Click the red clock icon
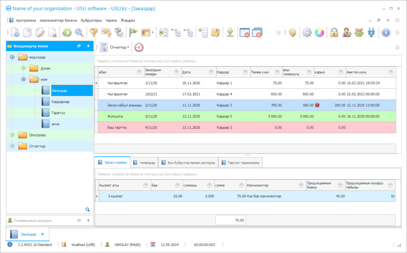 pyautogui.click(x=139, y=47)
